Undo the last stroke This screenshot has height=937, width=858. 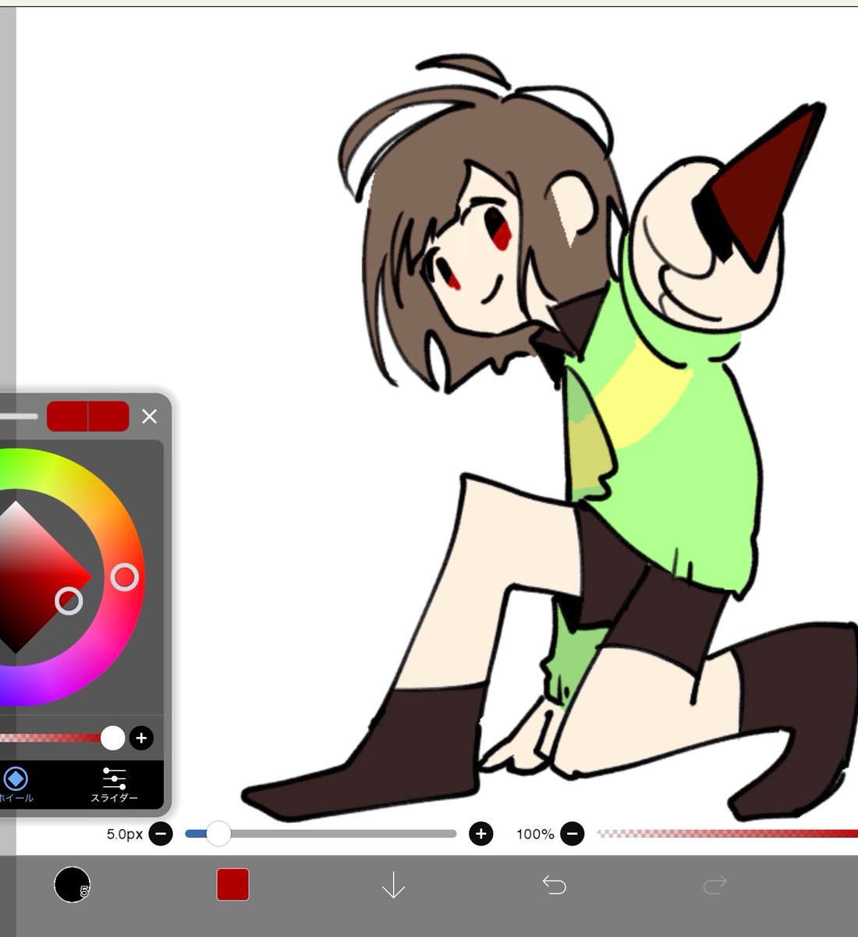[554, 885]
